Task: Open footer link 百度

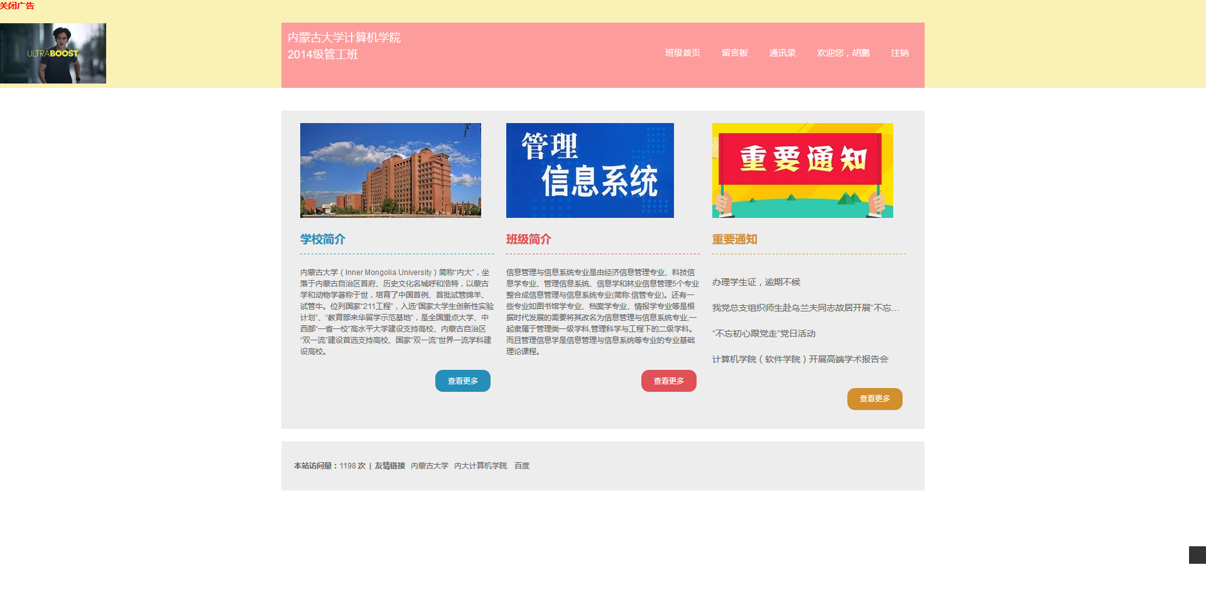Action: [x=522, y=466]
